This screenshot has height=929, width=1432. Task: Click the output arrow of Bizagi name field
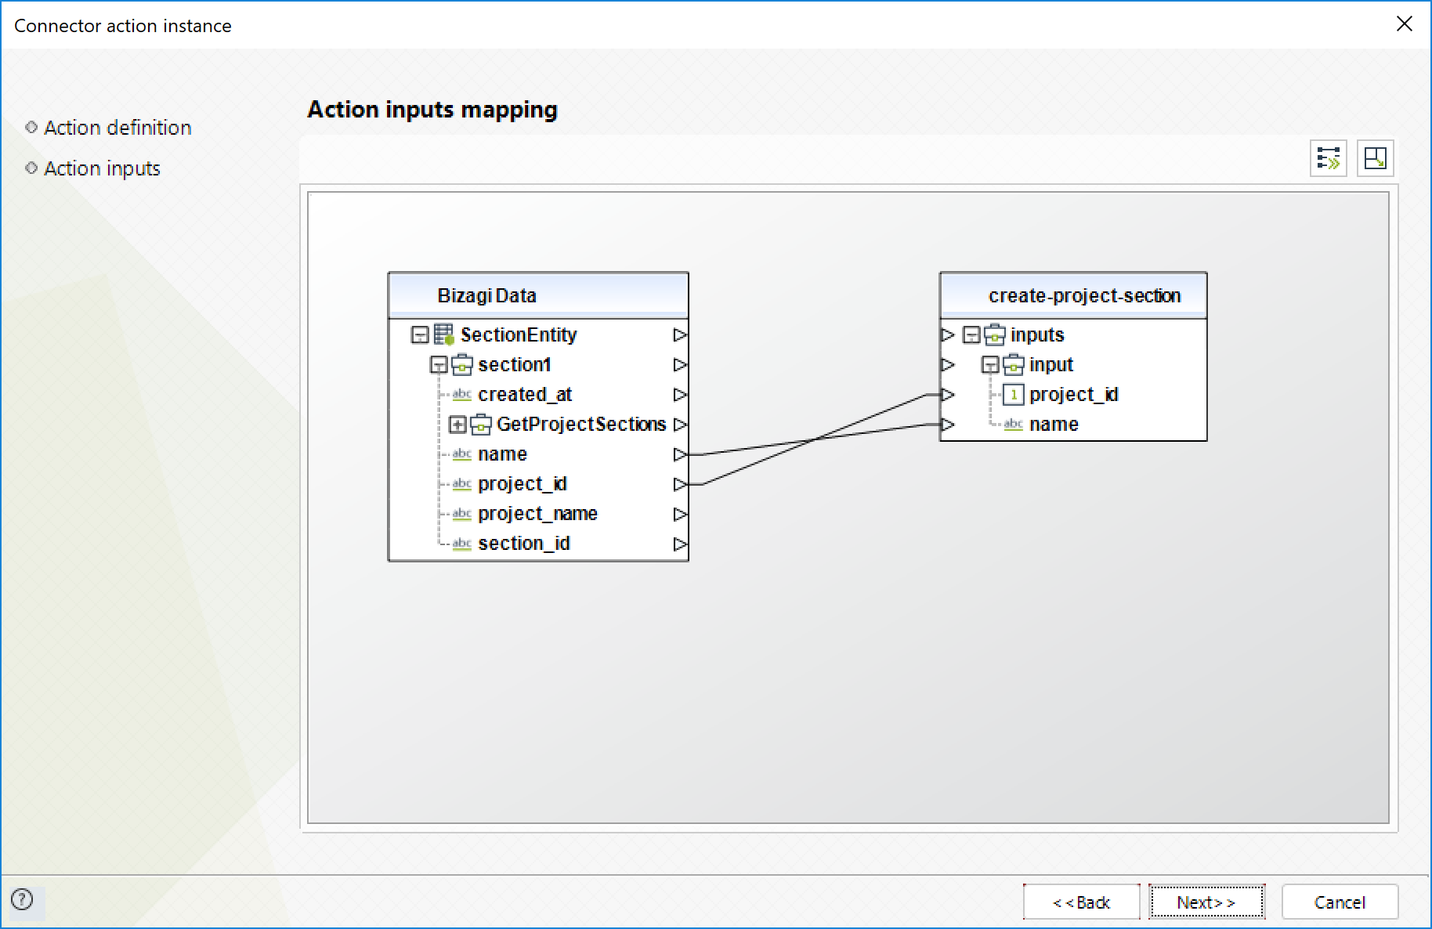click(x=680, y=454)
